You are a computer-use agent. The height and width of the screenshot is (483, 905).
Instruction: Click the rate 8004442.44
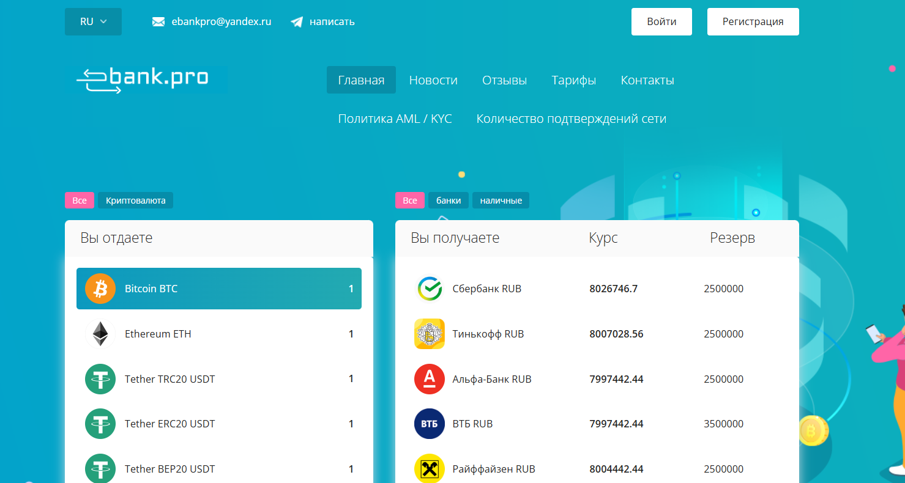[616, 469]
